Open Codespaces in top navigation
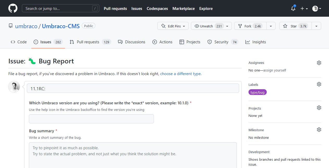This screenshot has height=168, width=329. click(157, 9)
